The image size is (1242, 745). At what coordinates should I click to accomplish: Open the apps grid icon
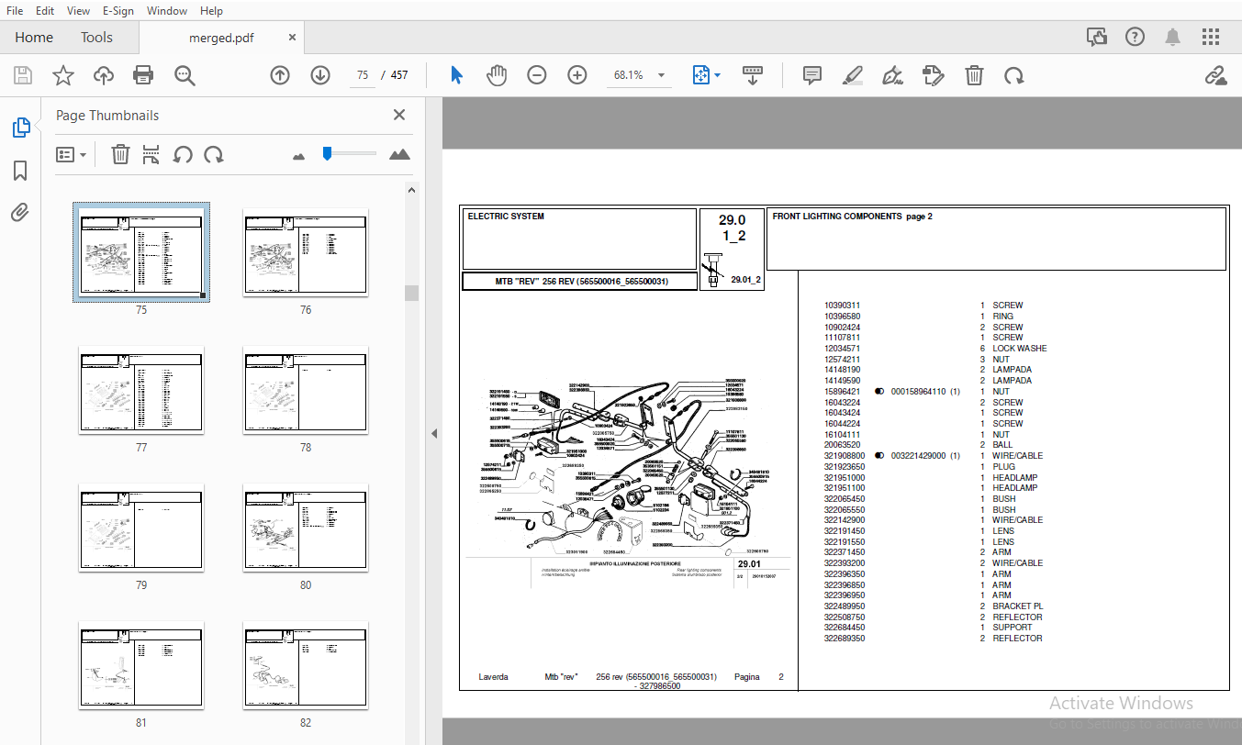(1211, 37)
